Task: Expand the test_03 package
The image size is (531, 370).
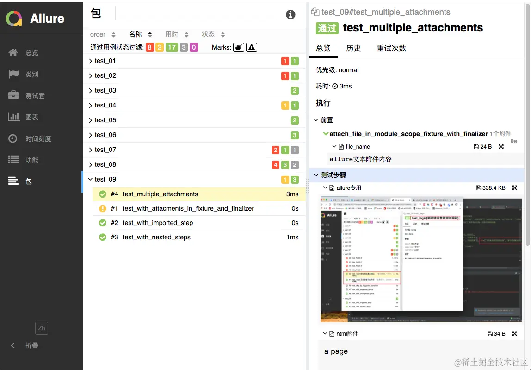Action: point(194,91)
